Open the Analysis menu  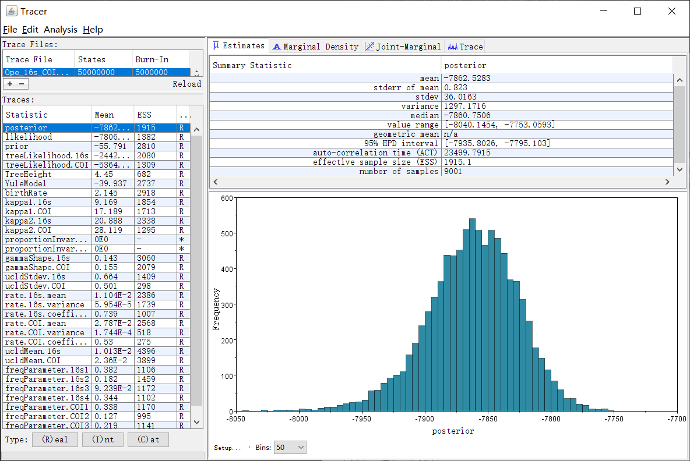(x=60, y=30)
